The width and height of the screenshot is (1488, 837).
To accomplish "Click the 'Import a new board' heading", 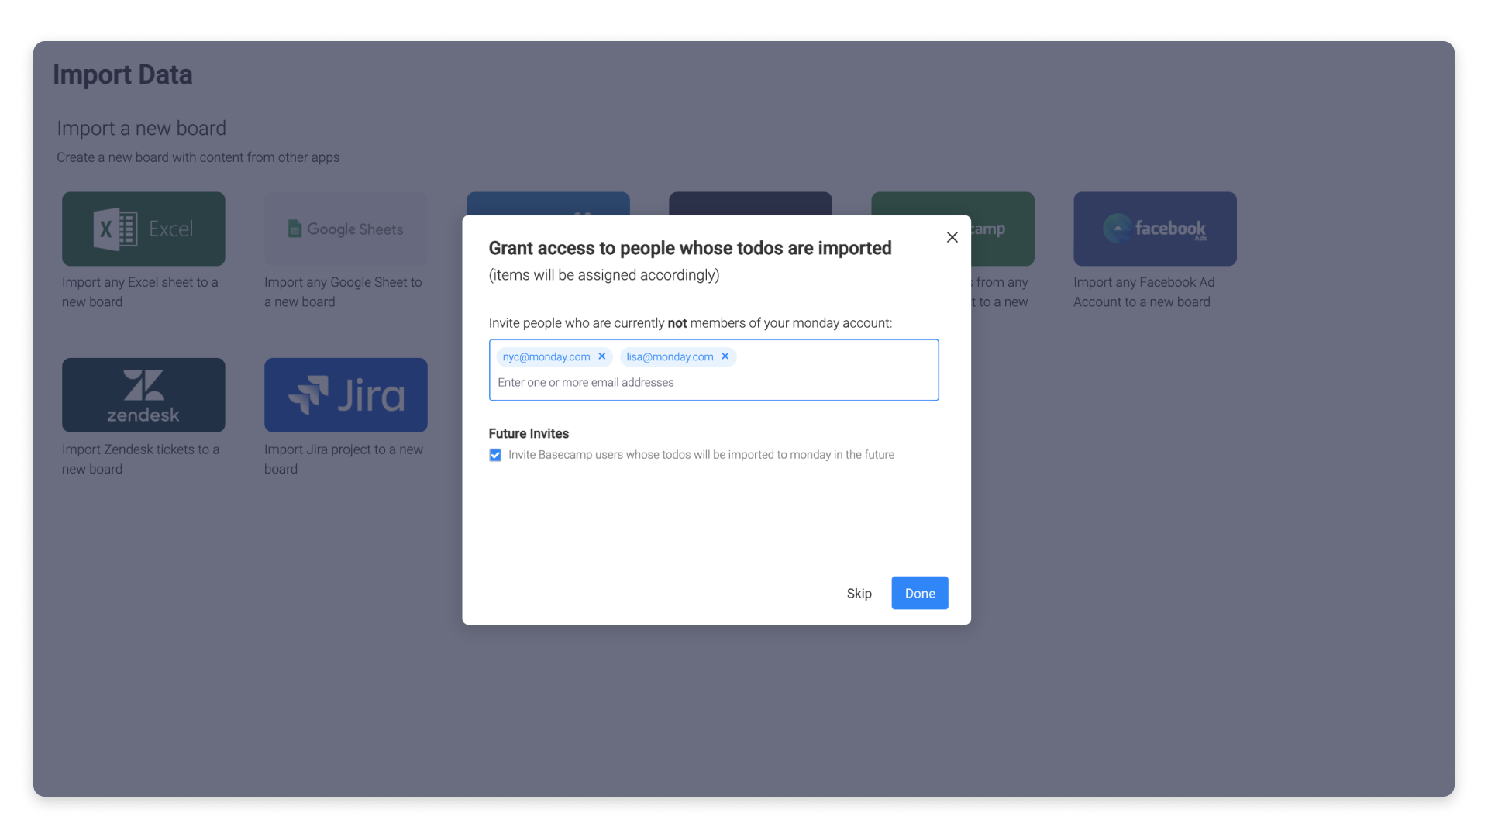I will click(x=141, y=128).
